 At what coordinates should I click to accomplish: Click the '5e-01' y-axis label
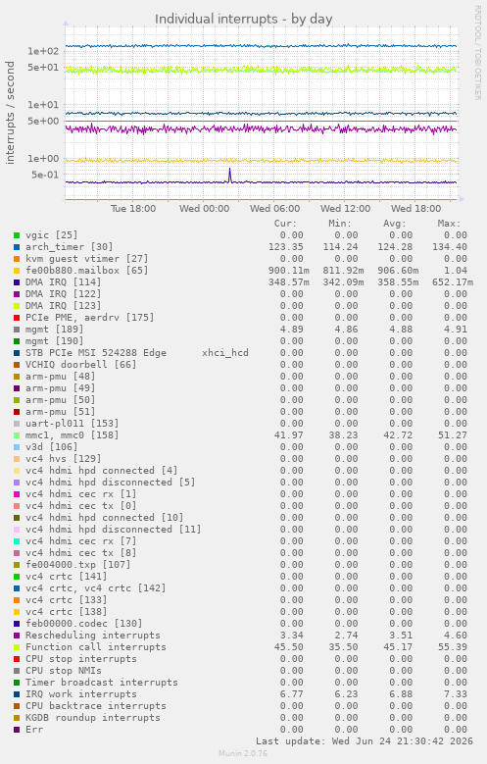pyautogui.click(x=45, y=175)
